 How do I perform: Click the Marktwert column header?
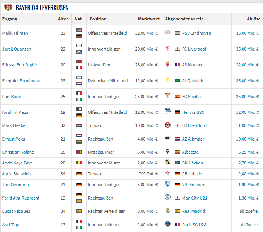(x=149, y=19)
